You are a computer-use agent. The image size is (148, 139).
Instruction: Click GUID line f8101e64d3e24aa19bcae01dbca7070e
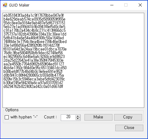point(35,49)
